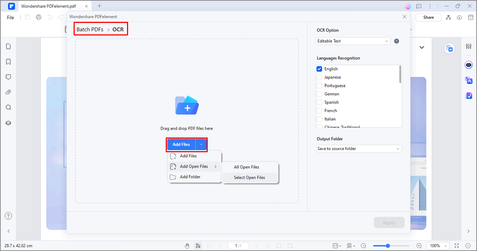The width and height of the screenshot is (477, 251).
Task: Check the Portuguese language checkbox
Action: pos(319,86)
